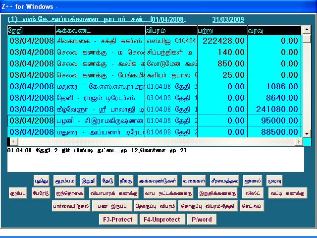317x238 pixels.
Task: Open லாப நட்டக்கணக்கு (Profit and loss)
Action: pyautogui.click(x=168, y=193)
